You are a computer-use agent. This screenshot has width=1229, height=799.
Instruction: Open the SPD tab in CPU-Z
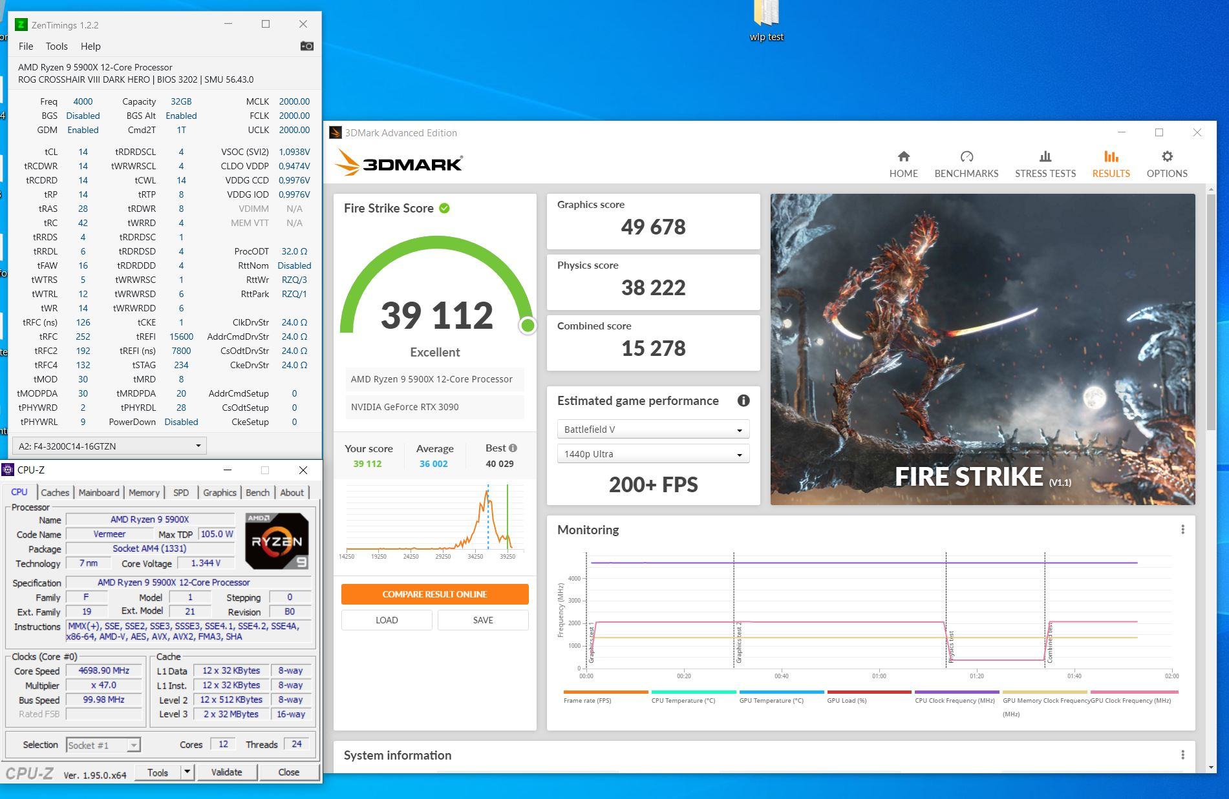click(181, 492)
